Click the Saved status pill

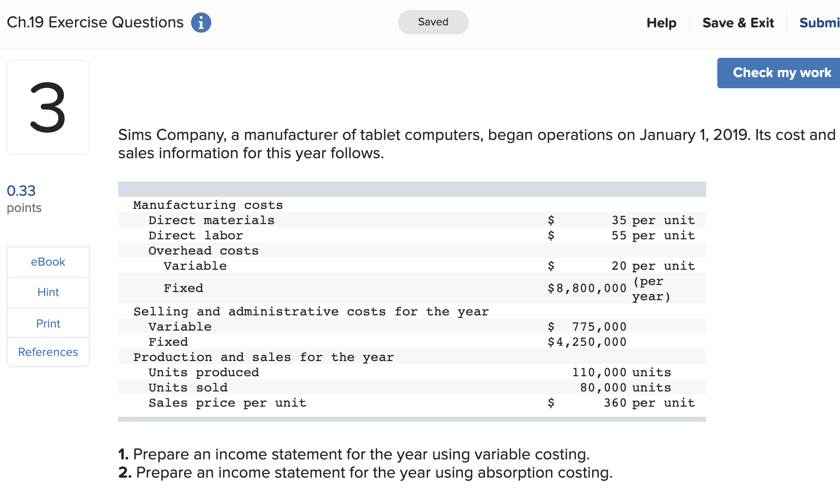tap(433, 22)
